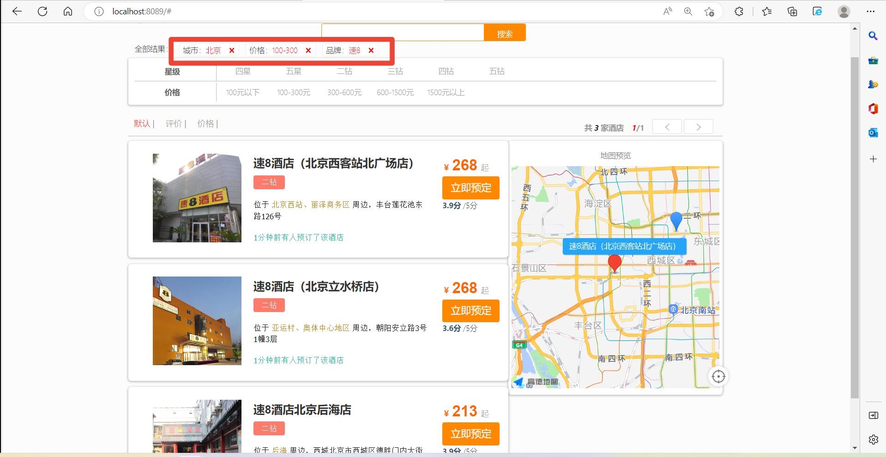886x457 pixels.
Task: Open the Collections icon
Action: (792, 12)
